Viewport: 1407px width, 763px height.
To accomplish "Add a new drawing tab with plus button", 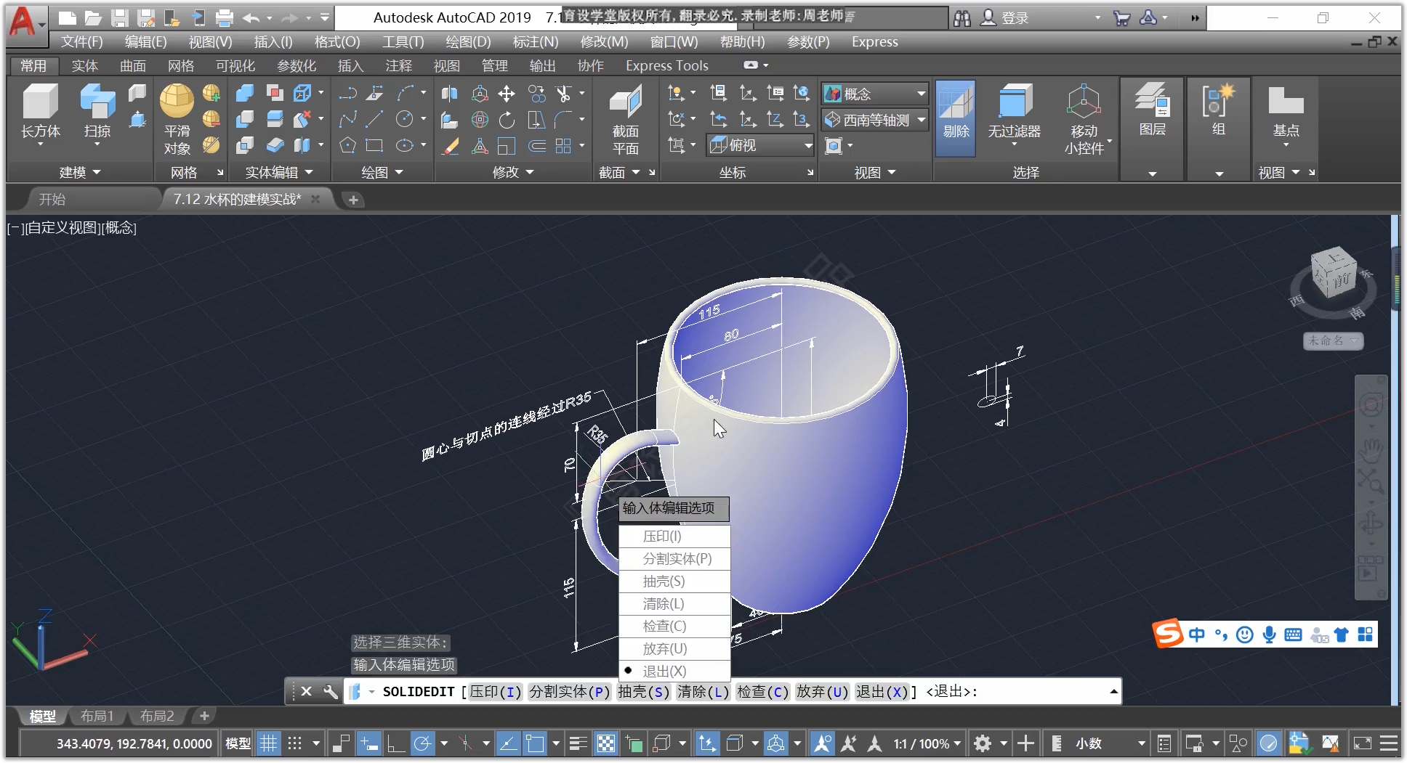I will 353,200.
